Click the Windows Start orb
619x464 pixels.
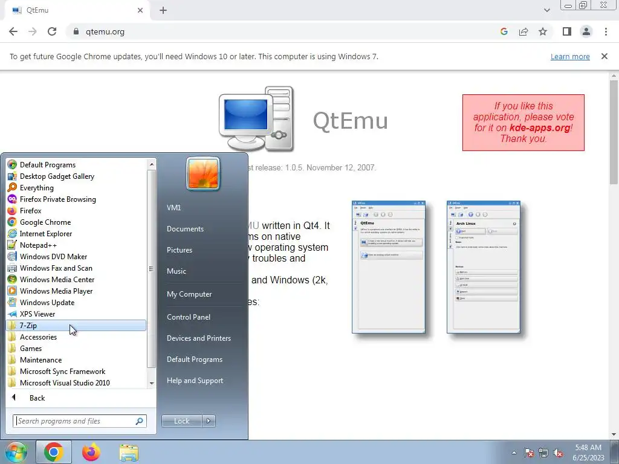point(16,452)
